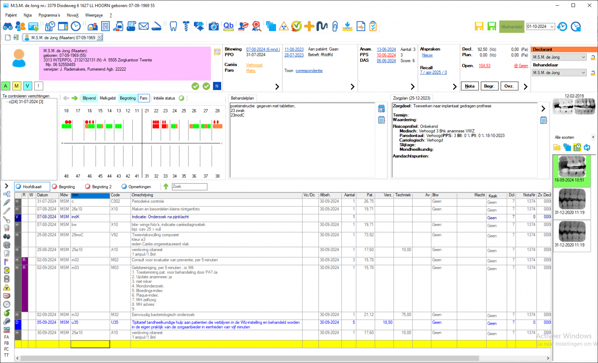Viewport: 598px width, 363px height.
Task: Click the camera icon in toolbar
Action: [213, 26]
